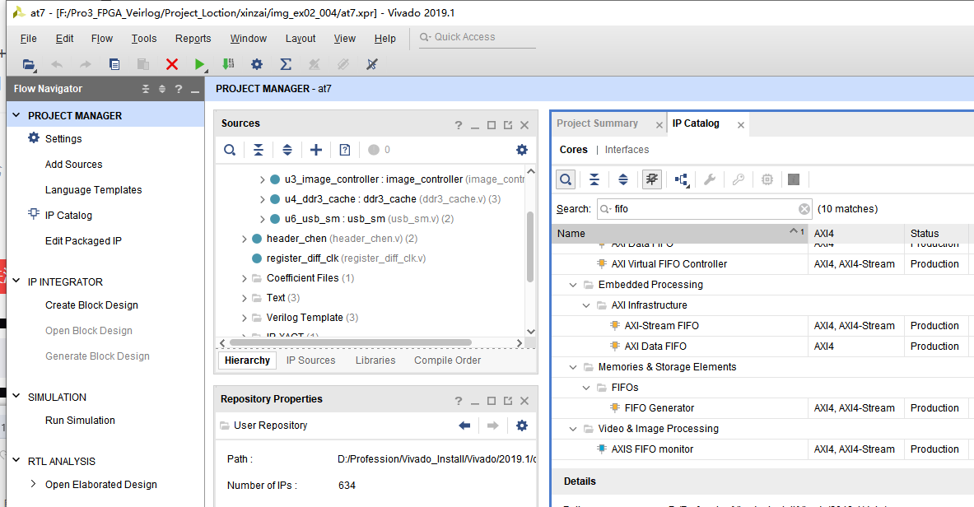The height and width of the screenshot is (507, 974).
Task: Collapse Memories & Storage Elements category
Action: (x=573, y=367)
